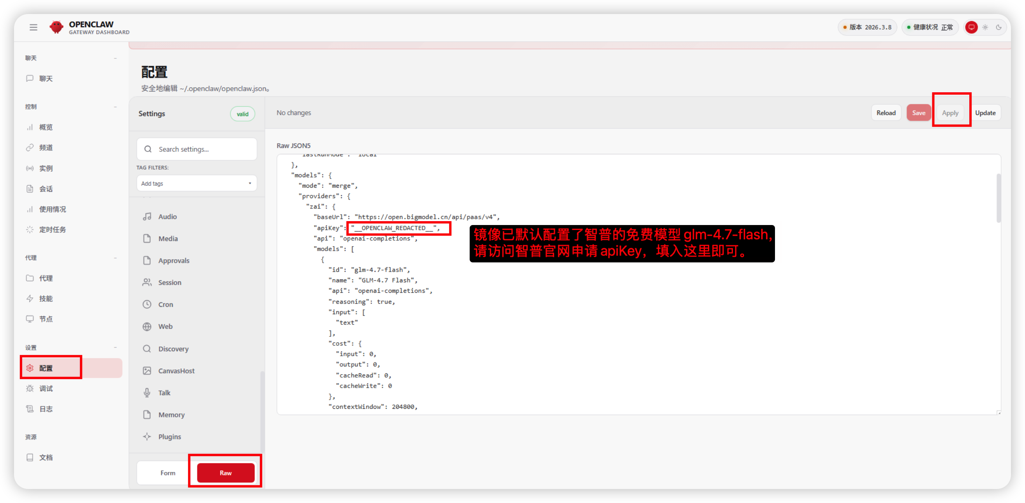Open the Add tags dropdown
The image size is (1025, 503).
click(197, 183)
